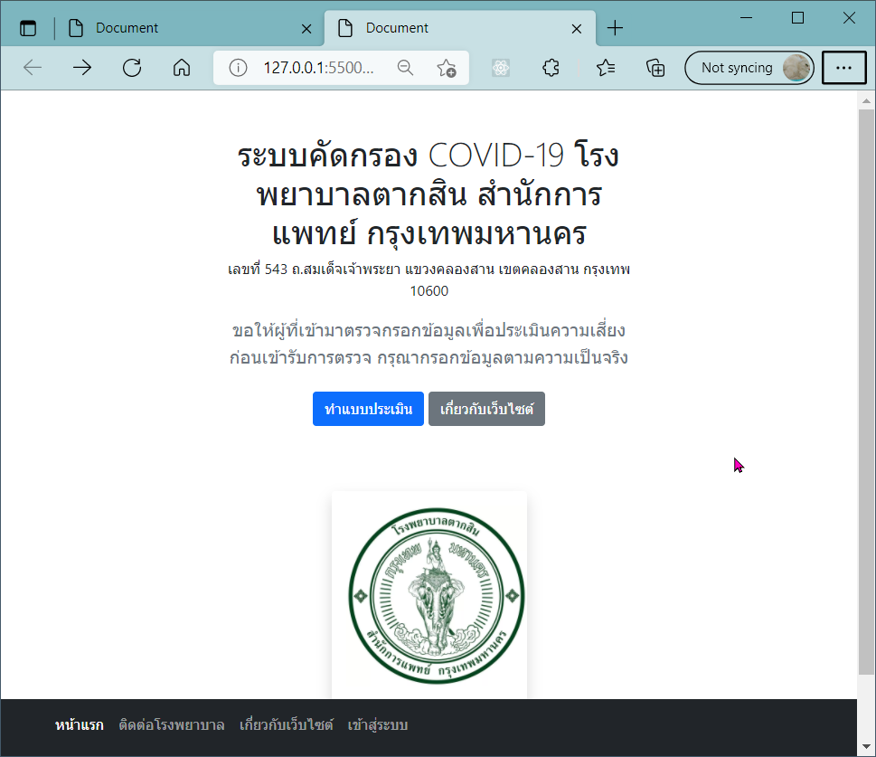The height and width of the screenshot is (757, 876).
Task: Open the browser home page
Action: (182, 68)
